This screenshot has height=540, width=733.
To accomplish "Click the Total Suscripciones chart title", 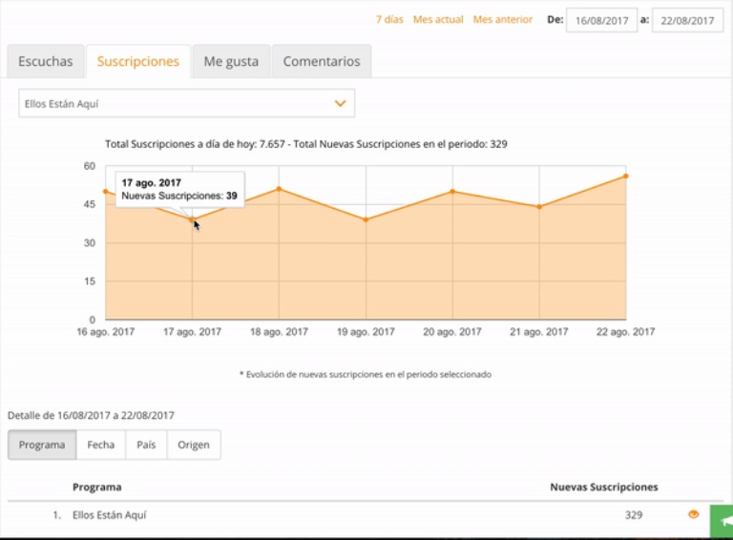I will click(x=306, y=144).
